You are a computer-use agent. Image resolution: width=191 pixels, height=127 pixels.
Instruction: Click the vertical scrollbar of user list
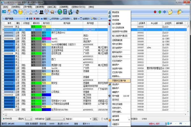click(x=188, y=67)
